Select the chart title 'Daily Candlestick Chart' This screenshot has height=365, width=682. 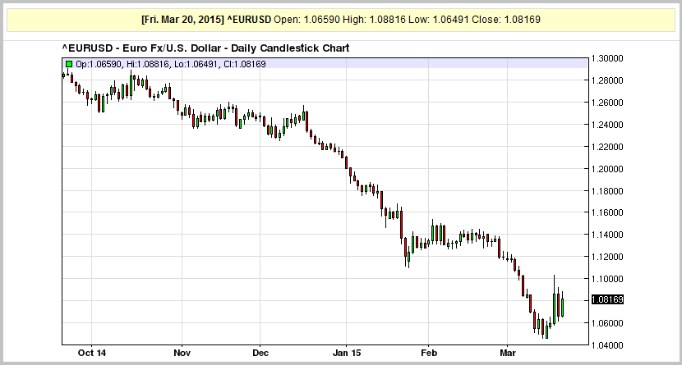tap(290, 48)
